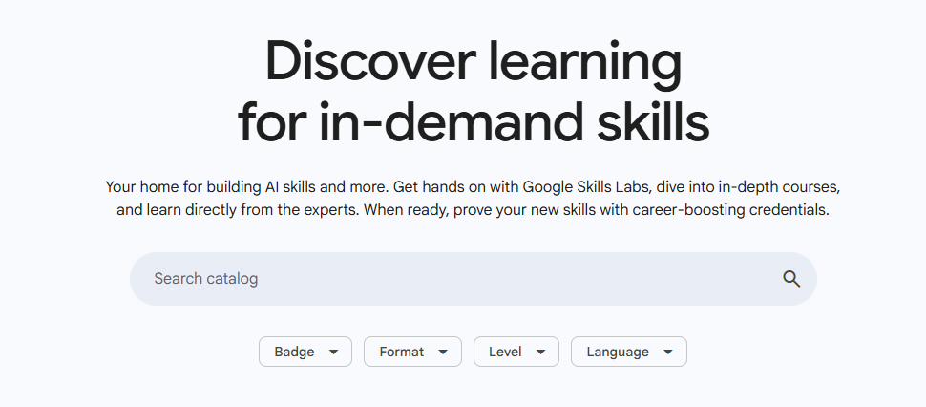Click the "Search catalog" placeholder text

point(206,279)
